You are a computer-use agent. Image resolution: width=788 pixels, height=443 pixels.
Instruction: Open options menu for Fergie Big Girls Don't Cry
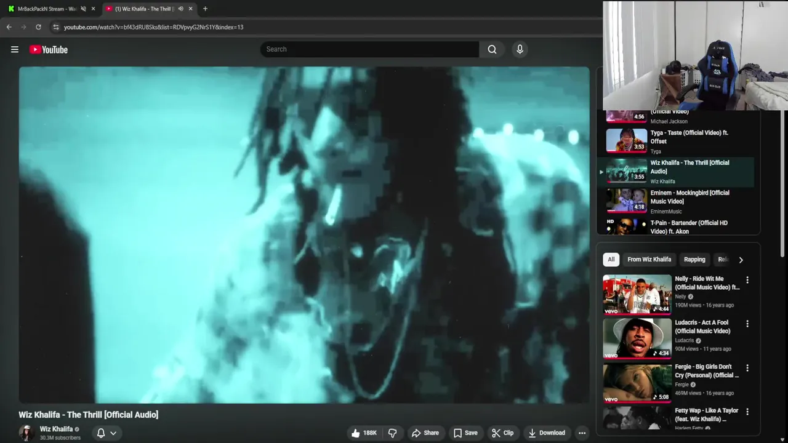tap(747, 368)
